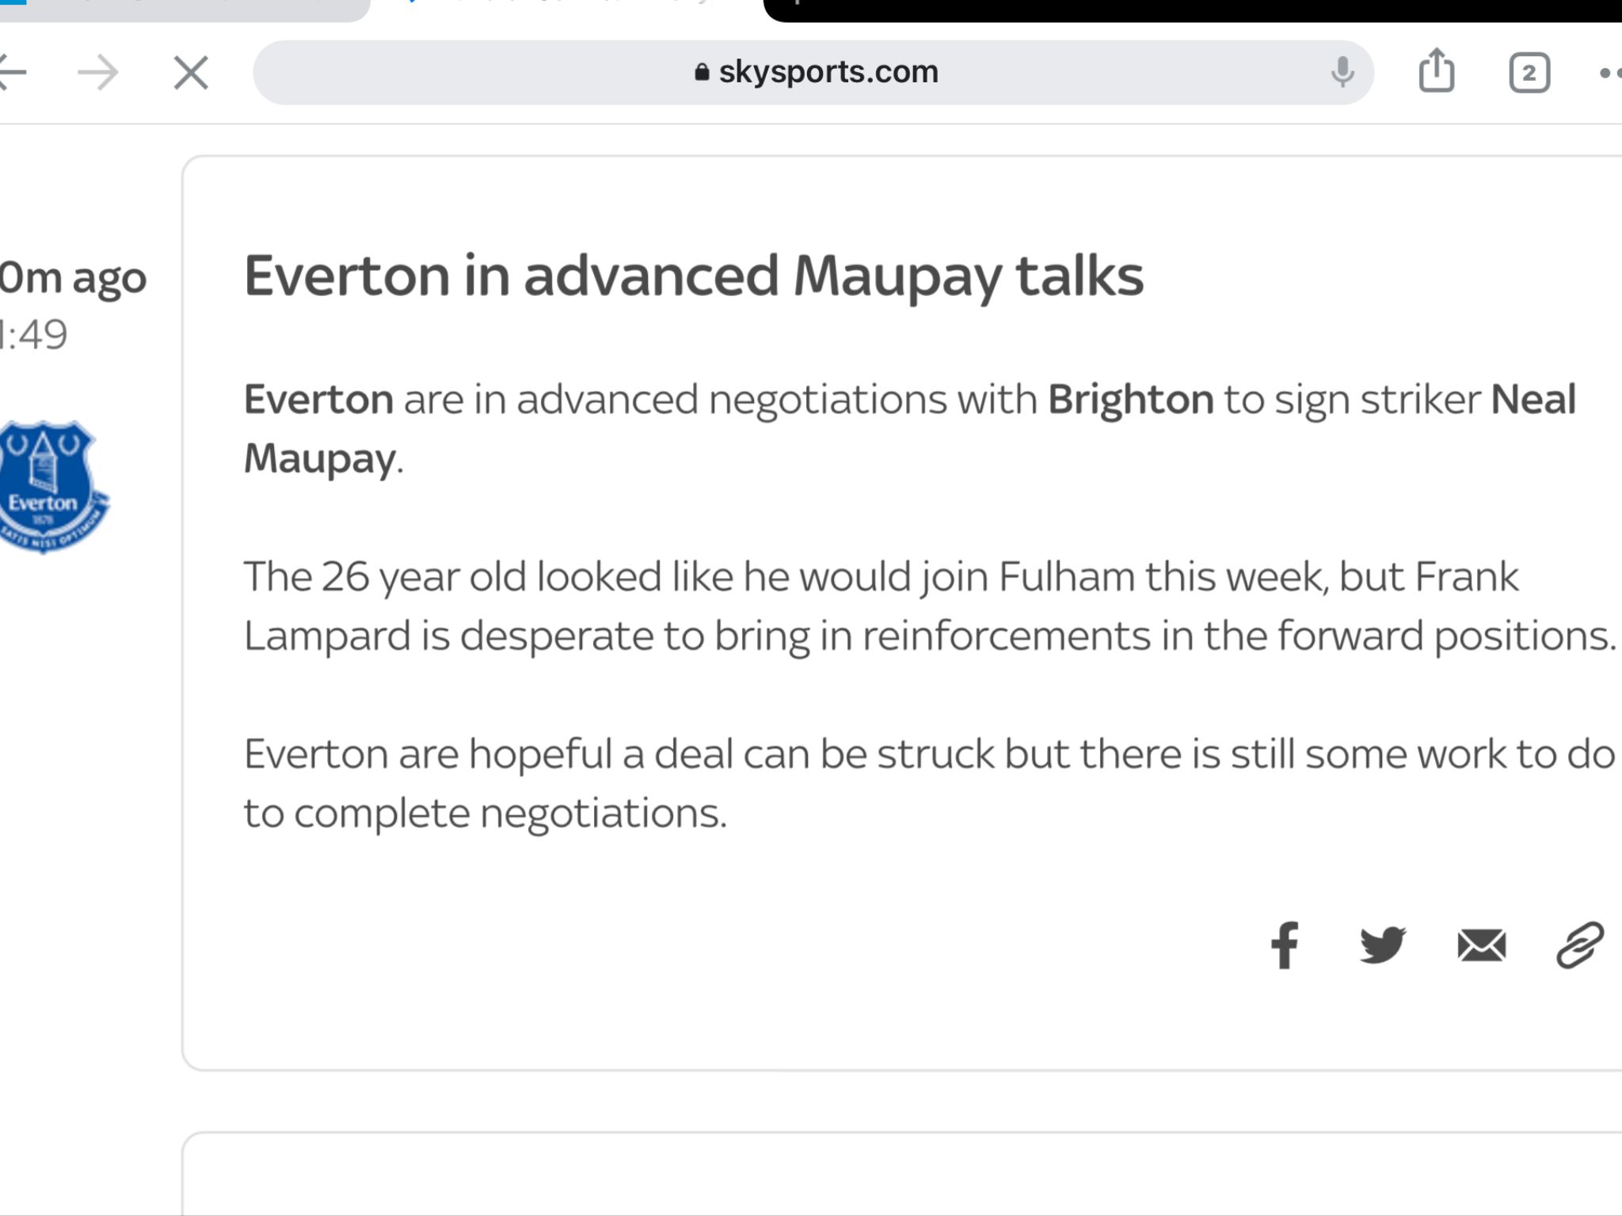Open the browser more options menu

pyautogui.click(x=1609, y=74)
